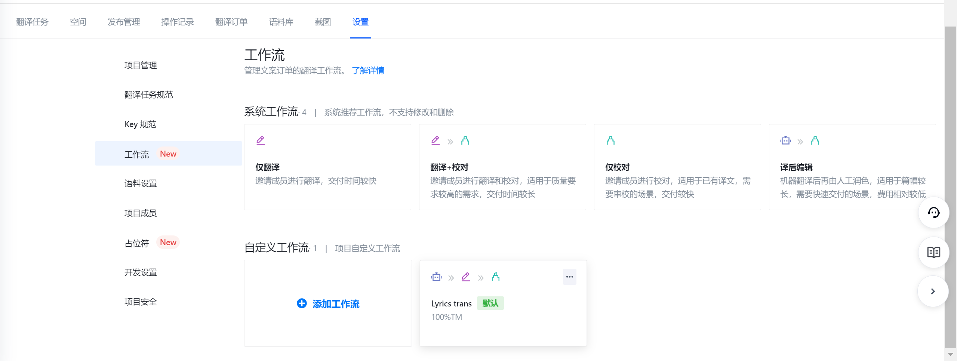Click the blue plus icon to add workflow
The width and height of the screenshot is (957, 361).
click(302, 303)
